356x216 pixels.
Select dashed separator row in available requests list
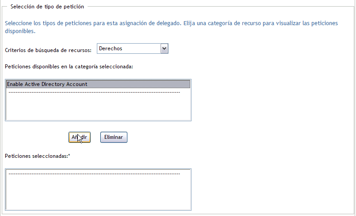click(94, 92)
